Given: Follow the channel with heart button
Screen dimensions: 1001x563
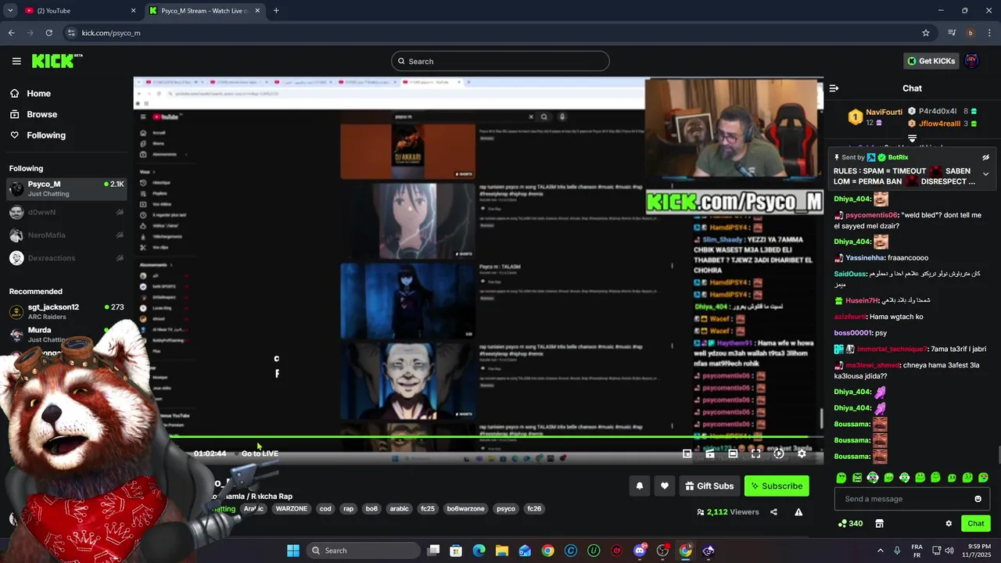Looking at the screenshot, I should pos(665,486).
